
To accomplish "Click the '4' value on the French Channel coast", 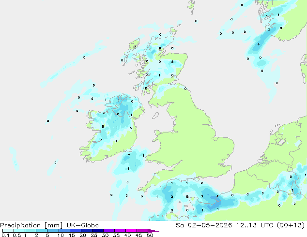I will pos(217,196).
